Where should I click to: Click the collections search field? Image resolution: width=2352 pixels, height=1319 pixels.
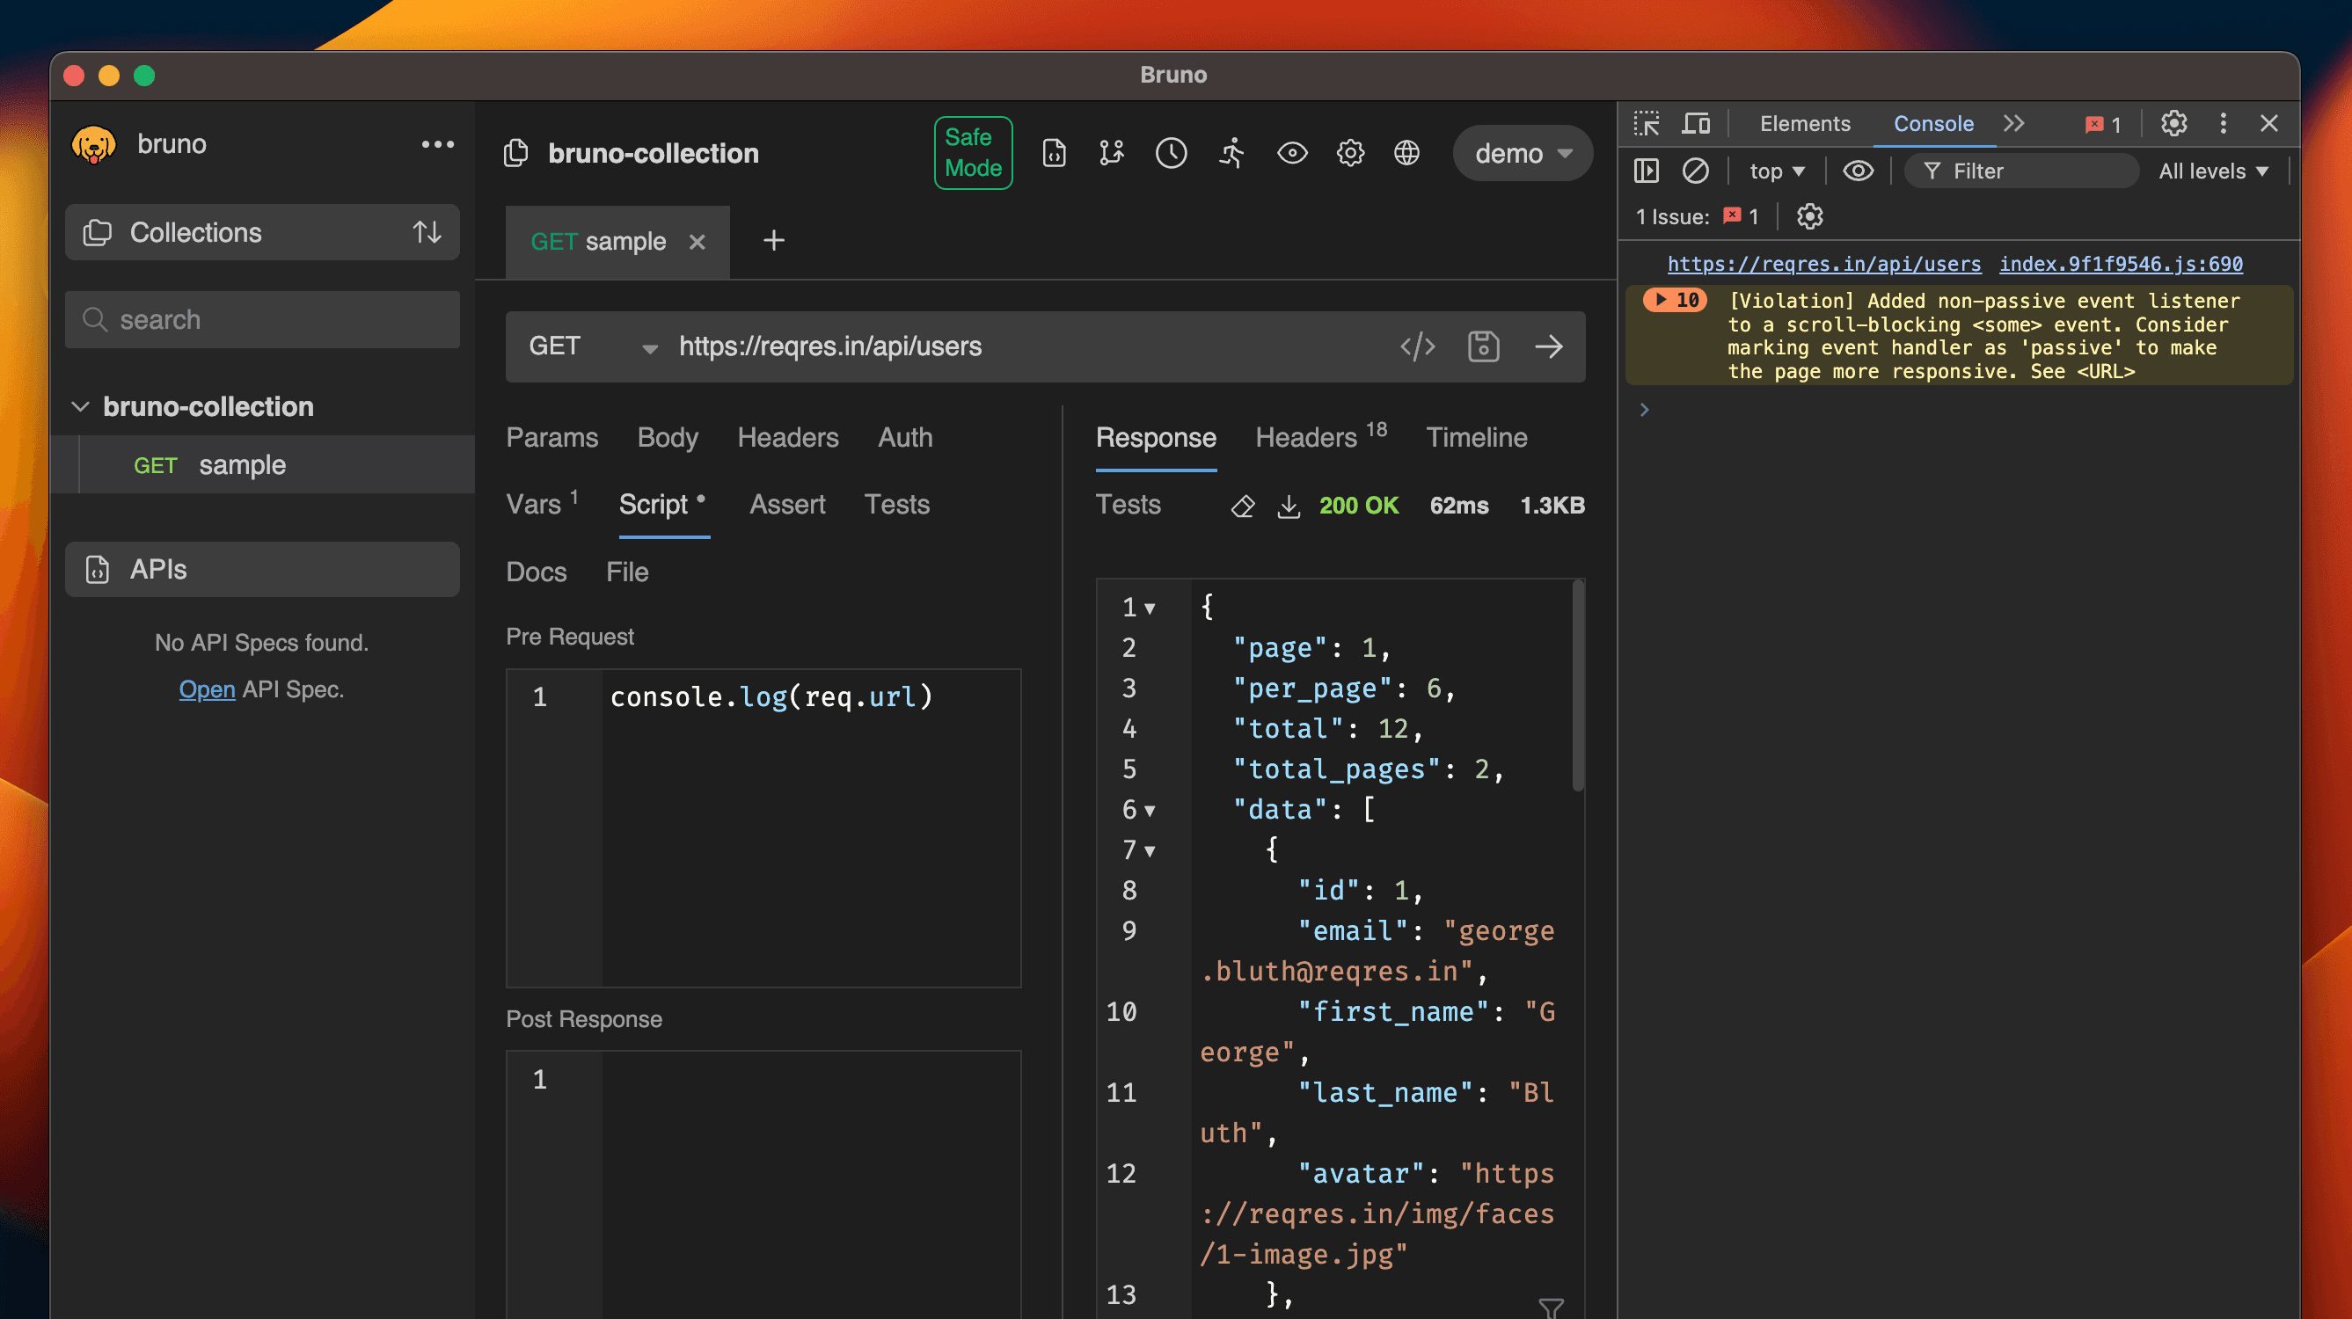coord(262,319)
